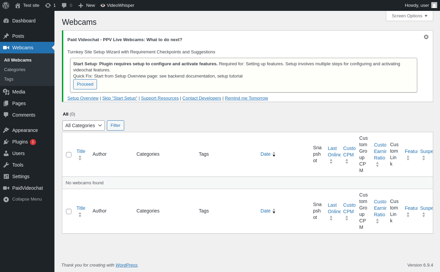This screenshot has width=440, height=272.
Task: Click the user avatar in top bar
Action: pos(434,5)
